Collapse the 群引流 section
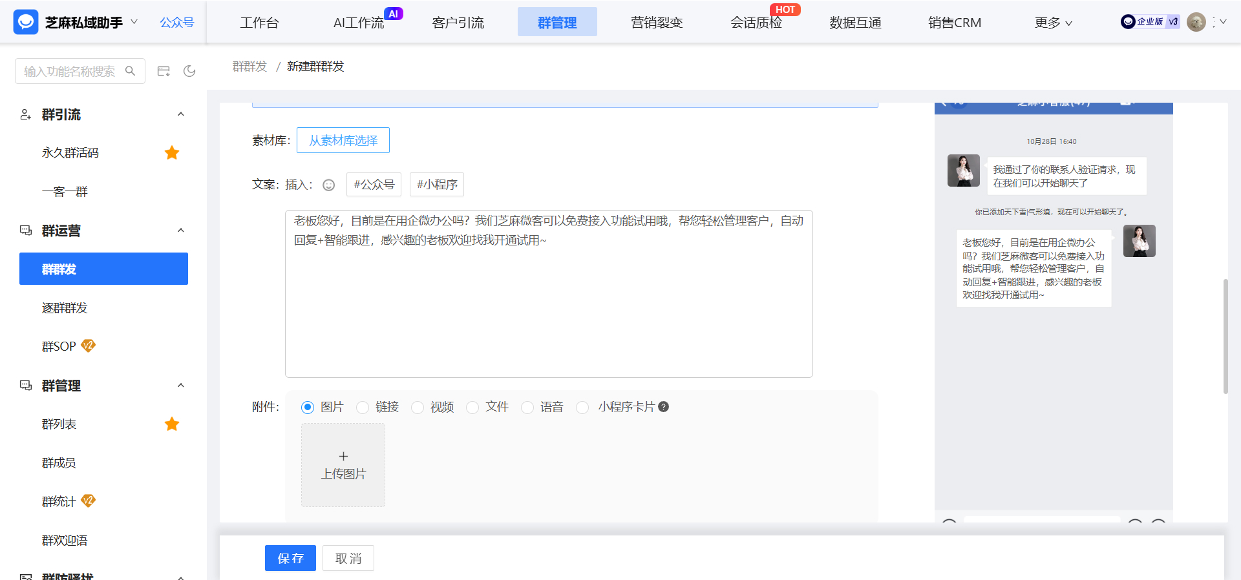 click(181, 114)
